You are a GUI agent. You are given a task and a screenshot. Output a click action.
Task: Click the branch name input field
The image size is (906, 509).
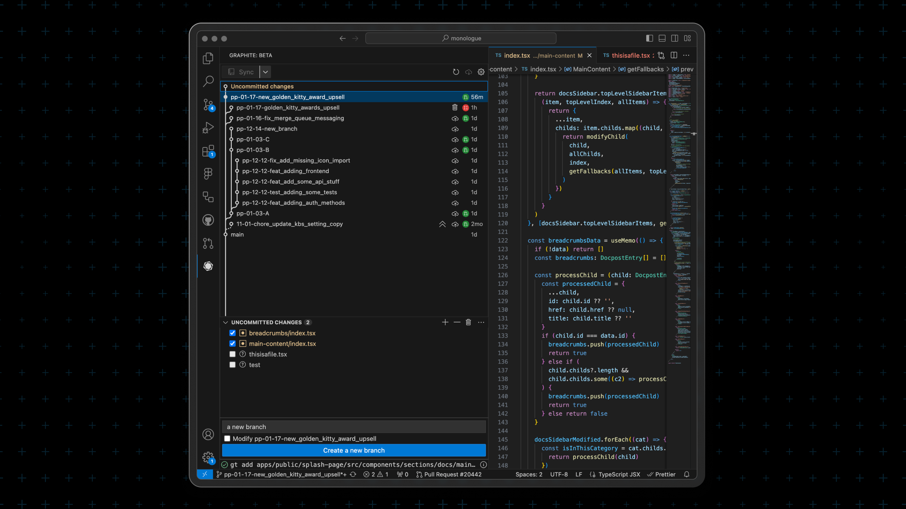(353, 427)
